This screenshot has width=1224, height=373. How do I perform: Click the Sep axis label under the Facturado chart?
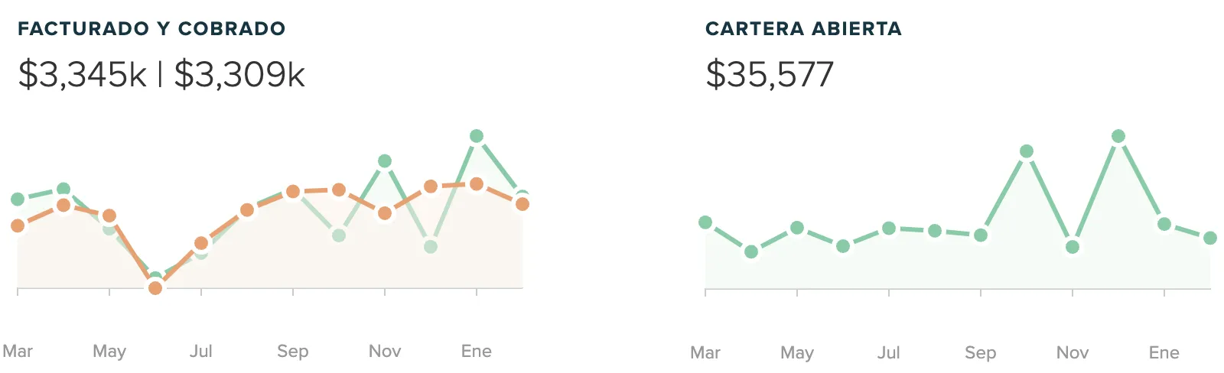(x=293, y=351)
